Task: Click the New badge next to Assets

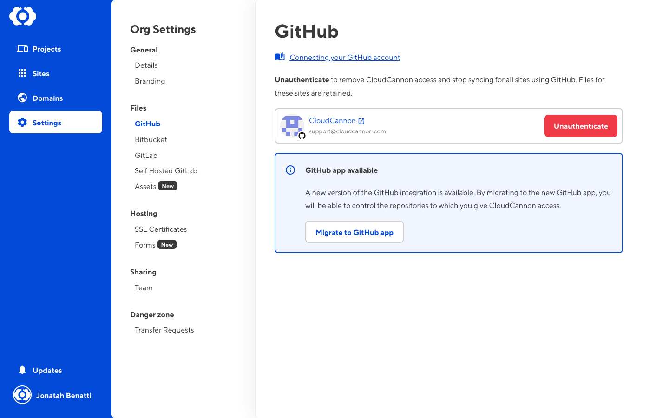Action: click(x=168, y=186)
